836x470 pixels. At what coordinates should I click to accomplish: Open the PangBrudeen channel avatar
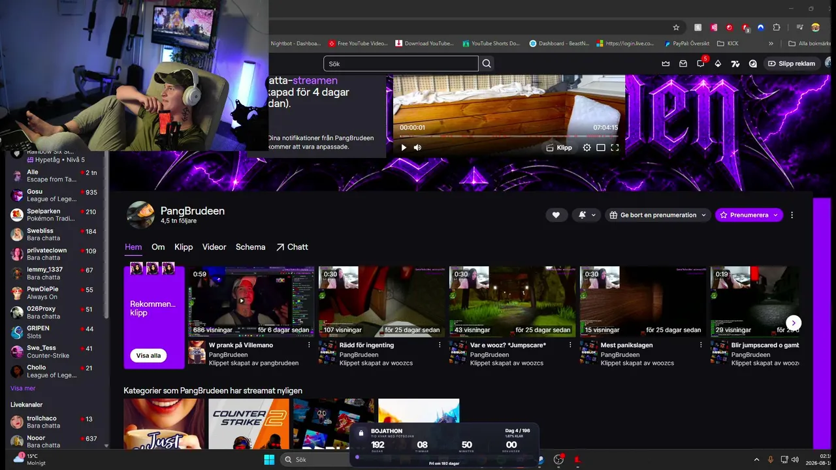coord(140,215)
